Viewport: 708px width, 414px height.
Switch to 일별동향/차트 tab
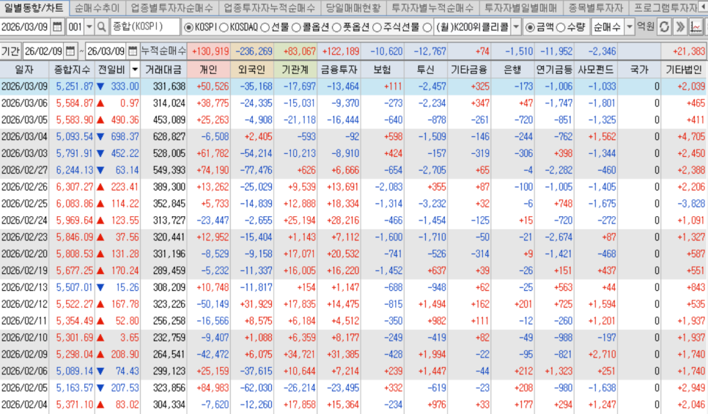point(34,7)
